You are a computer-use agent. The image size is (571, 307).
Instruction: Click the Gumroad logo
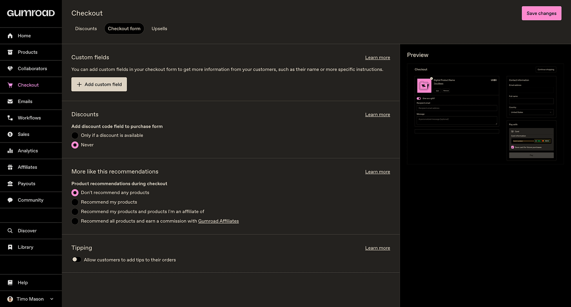click(31, 13)
